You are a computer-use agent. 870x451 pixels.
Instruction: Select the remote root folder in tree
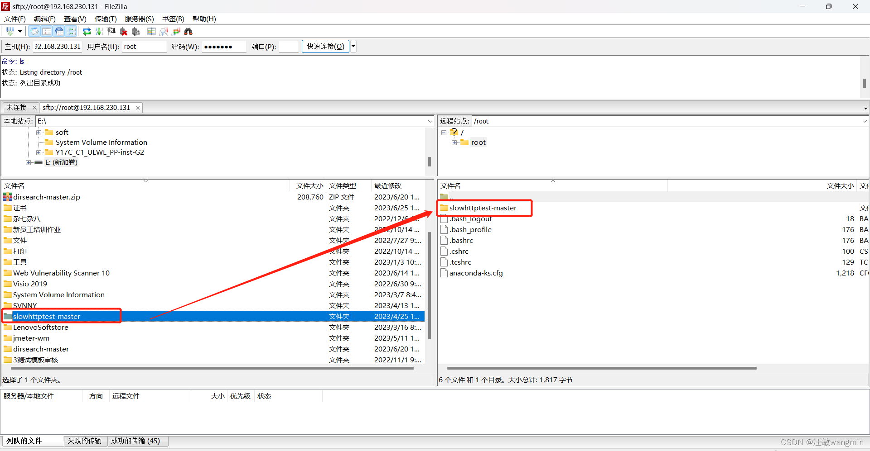tap(478, 142)
